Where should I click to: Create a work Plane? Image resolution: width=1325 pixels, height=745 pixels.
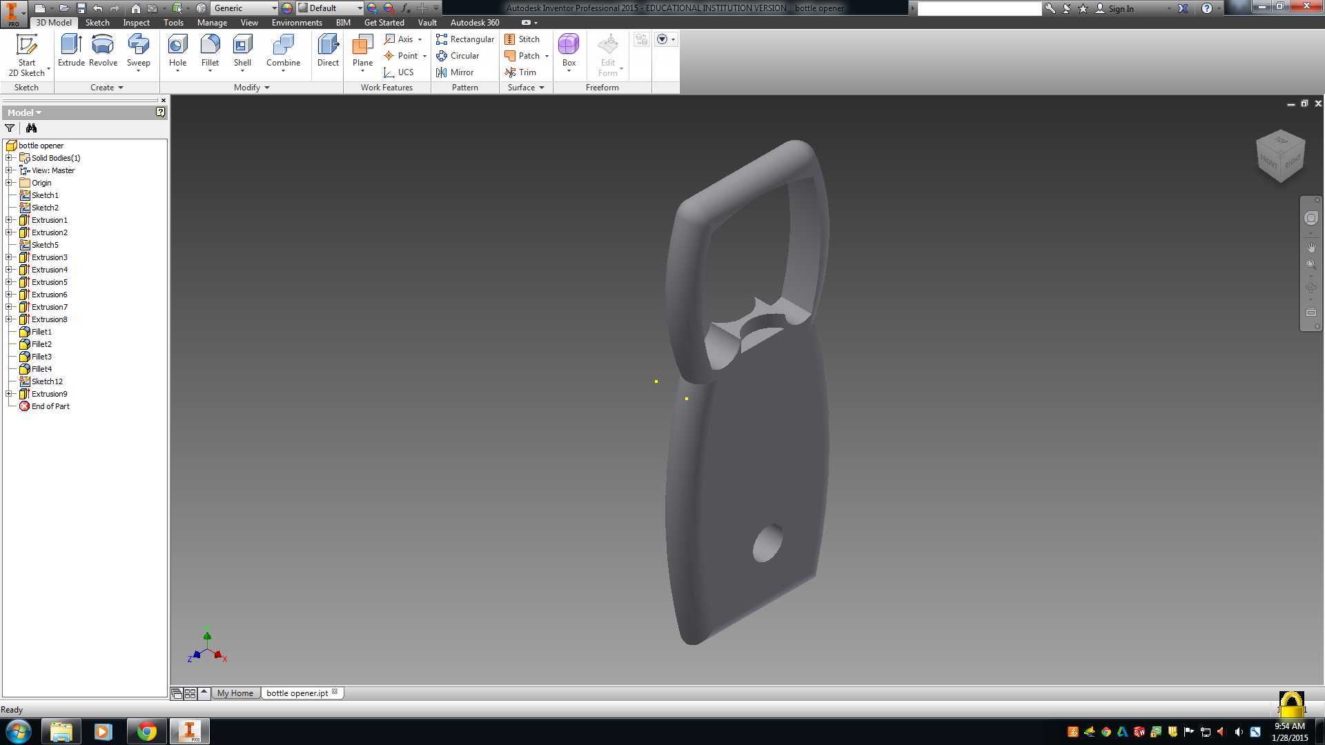point(362,52)
